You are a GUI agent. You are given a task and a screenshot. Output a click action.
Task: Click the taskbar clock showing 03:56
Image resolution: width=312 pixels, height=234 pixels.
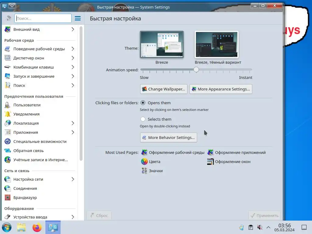(284, 227)
